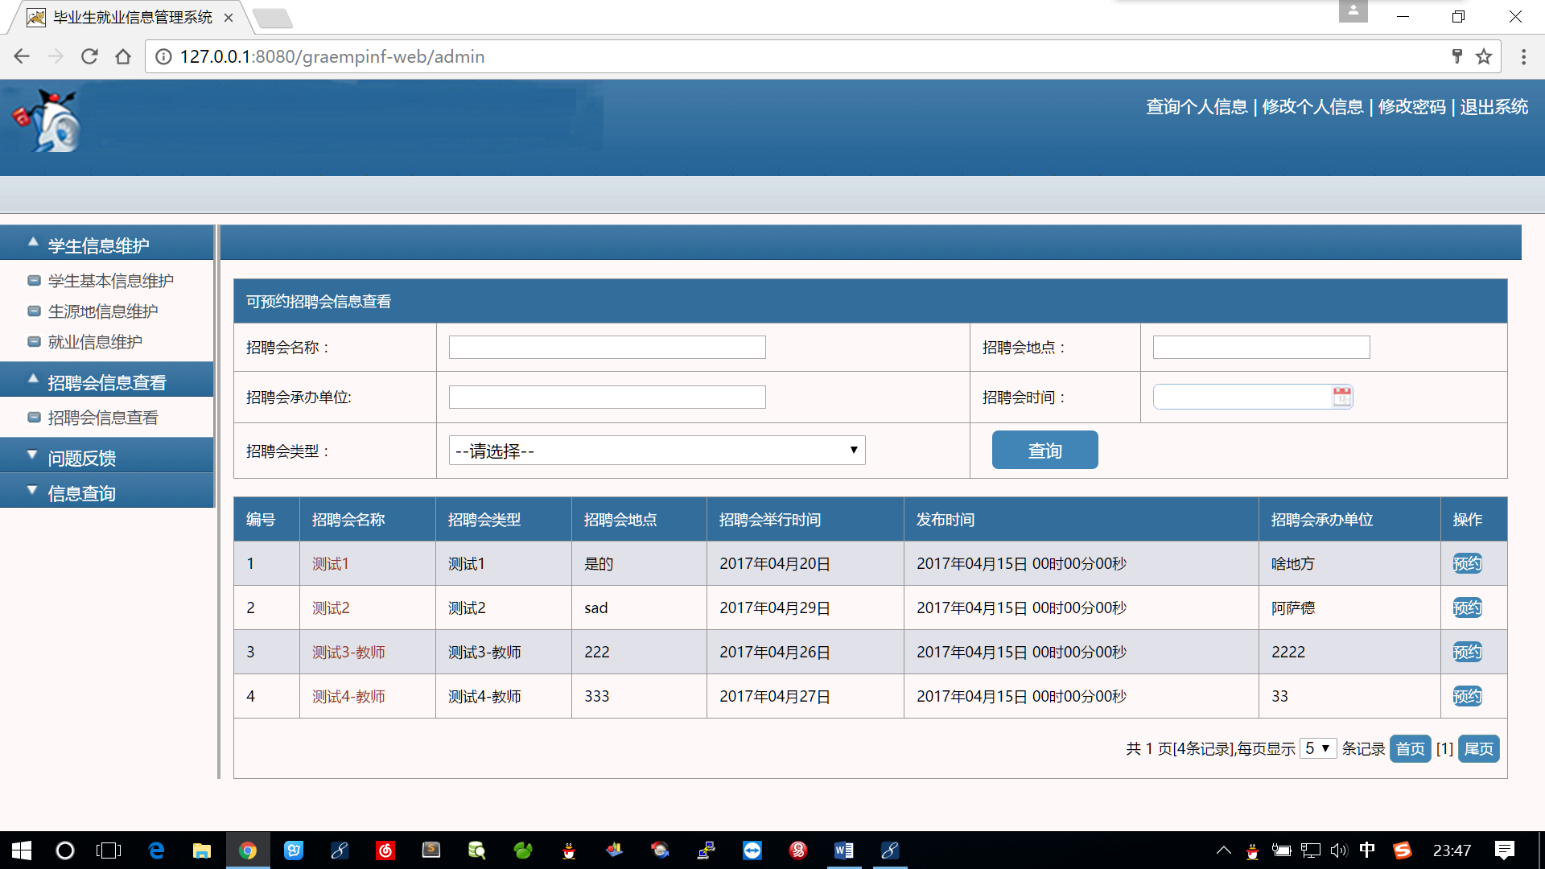Click the 预约 icon for row 测试1
The width and height of the screenshot is (1545, 869).
point(1467,563)
